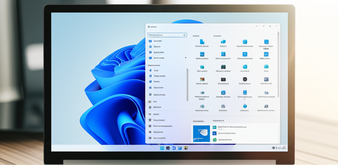This screenshot has width=338, height=165.
Task: Select the first sidebar item below the search box
Action: [x=157, y=41]
